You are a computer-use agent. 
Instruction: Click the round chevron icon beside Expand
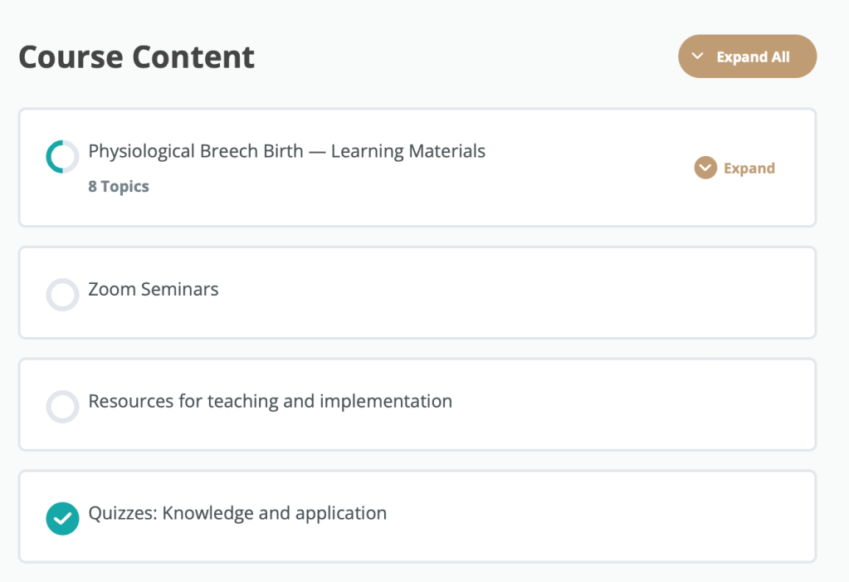point(705,169)
